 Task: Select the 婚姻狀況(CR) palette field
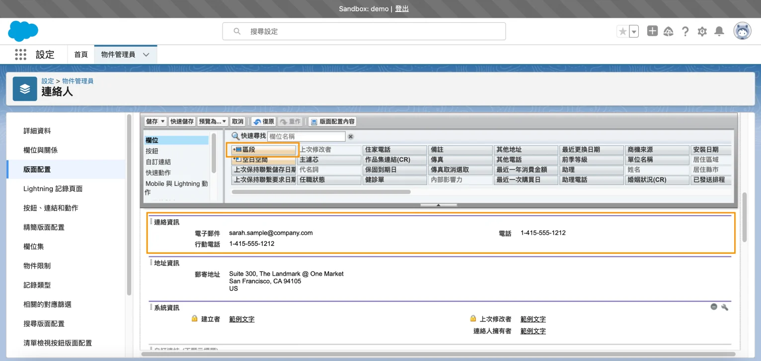tap(657, 180)
